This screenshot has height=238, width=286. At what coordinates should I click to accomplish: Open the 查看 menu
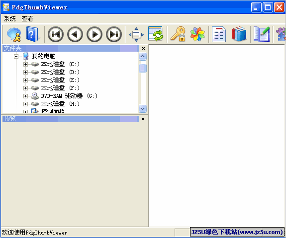(x=27, y=19)
